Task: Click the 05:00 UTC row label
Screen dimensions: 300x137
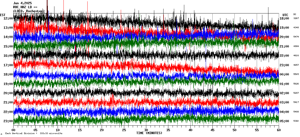Action: pos(284,121)
